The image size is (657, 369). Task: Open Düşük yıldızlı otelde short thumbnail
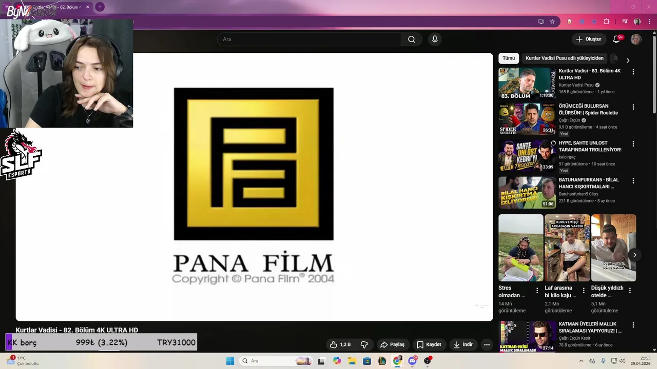coord(613,248)
